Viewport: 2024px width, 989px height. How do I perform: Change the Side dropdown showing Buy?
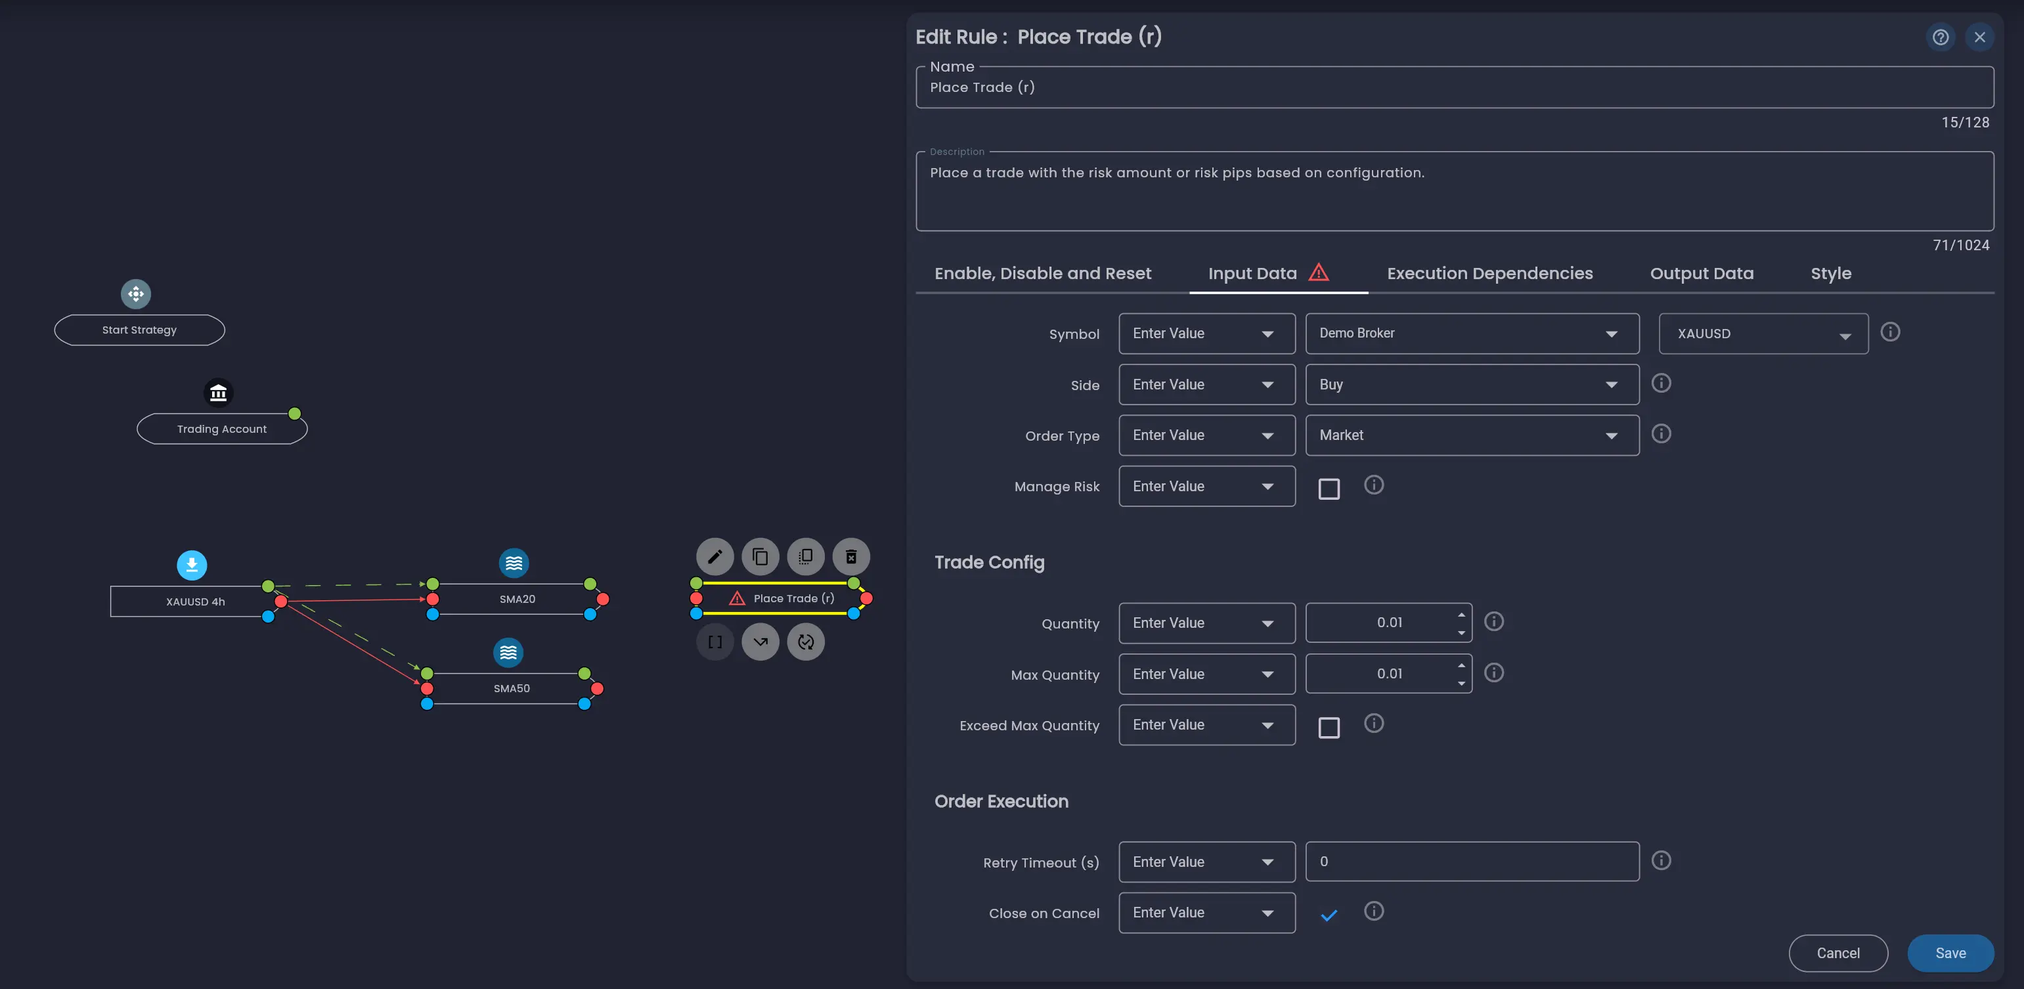tap(1471, 384)
